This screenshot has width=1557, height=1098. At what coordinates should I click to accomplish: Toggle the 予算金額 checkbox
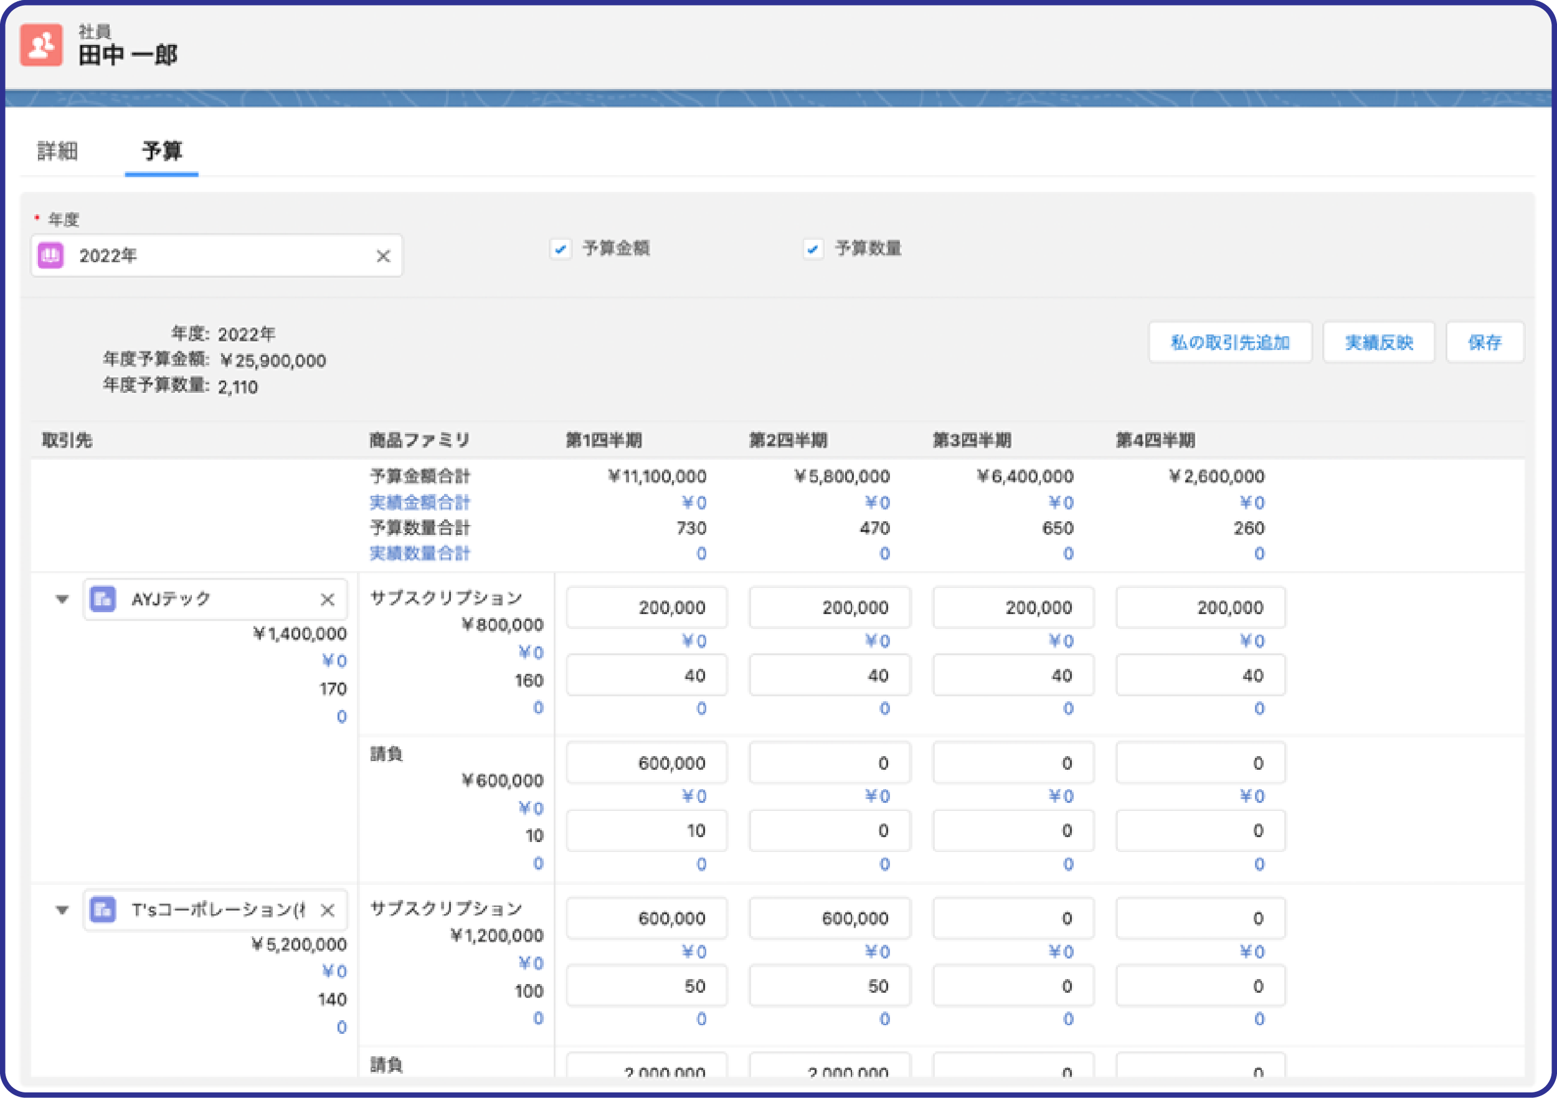560,249
